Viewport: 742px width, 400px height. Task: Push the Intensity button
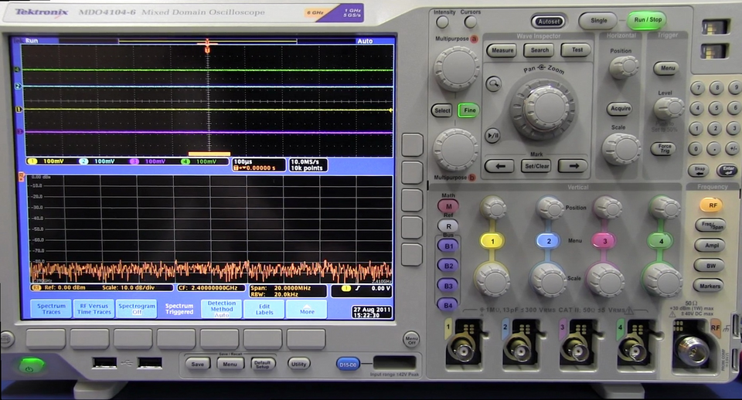(x=442, y=22)
